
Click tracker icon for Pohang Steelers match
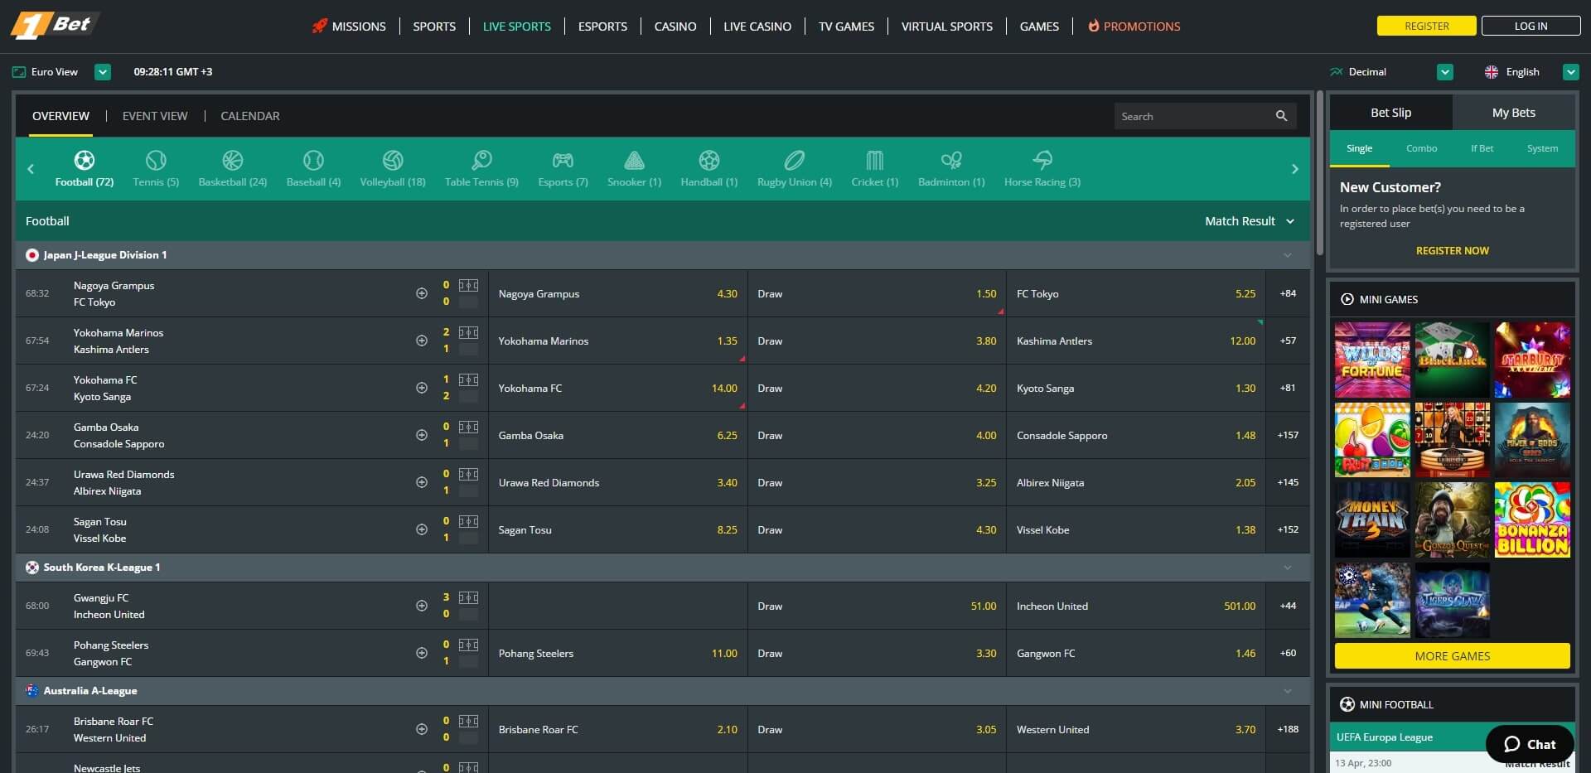point(422,653)
